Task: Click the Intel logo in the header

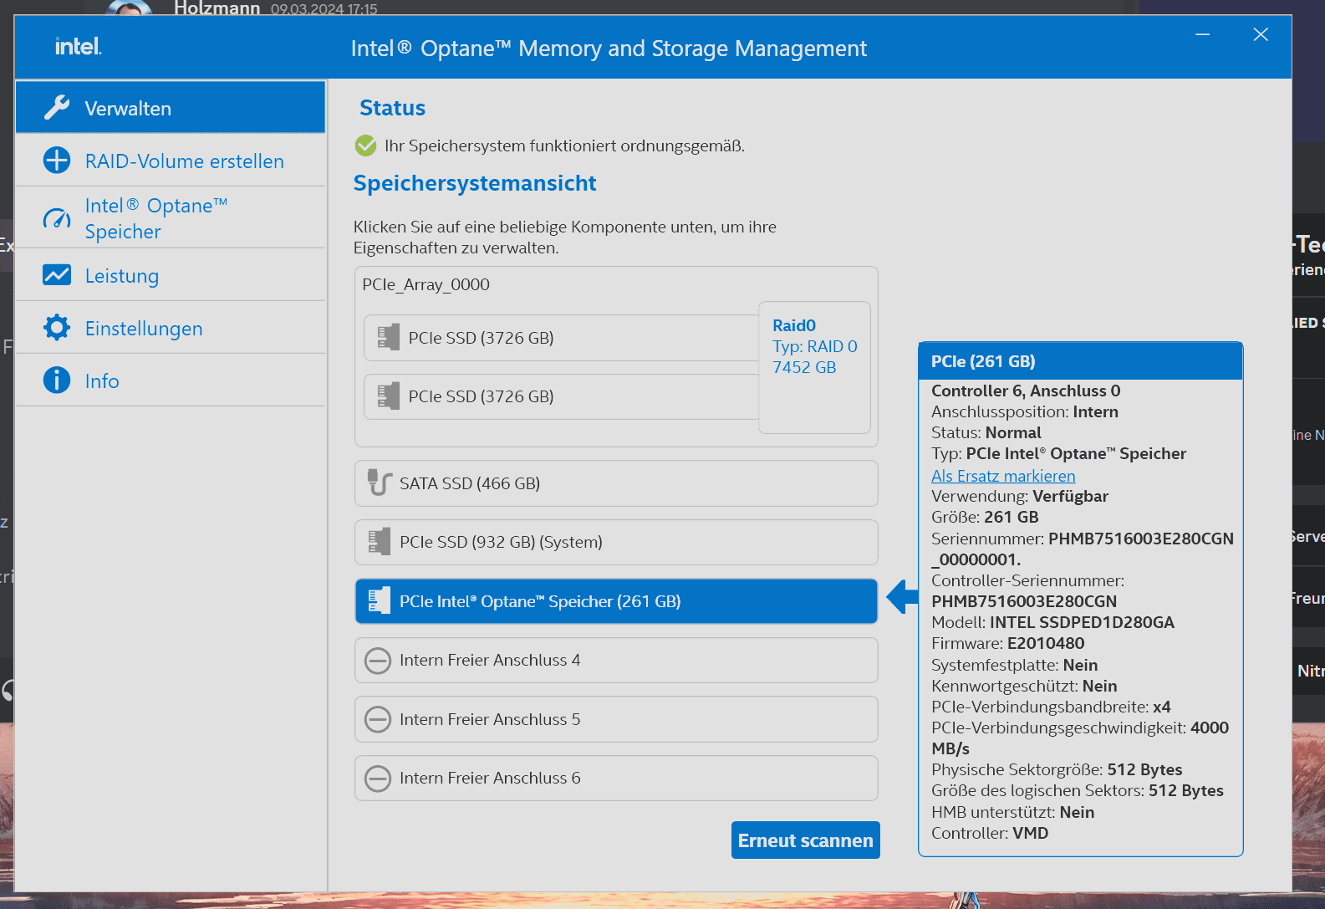Action: pos(79,47)
